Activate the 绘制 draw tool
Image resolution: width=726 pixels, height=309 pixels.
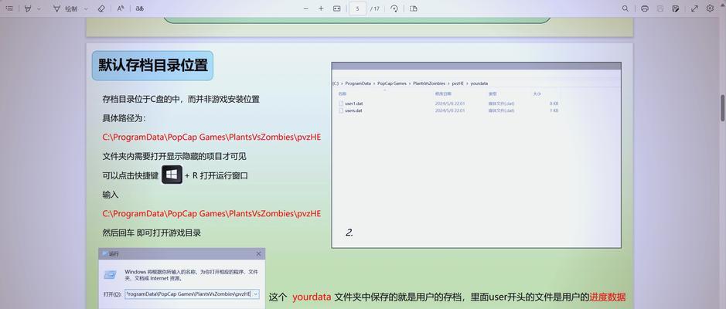66,8
